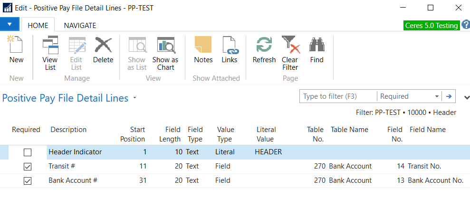Open the help question mark button
470x198 pixels.
coord(465,25)
